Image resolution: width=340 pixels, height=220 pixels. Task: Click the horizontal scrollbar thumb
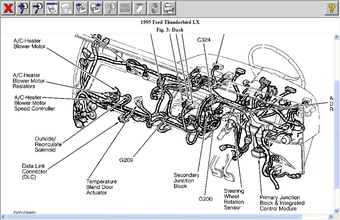point(154,216)
